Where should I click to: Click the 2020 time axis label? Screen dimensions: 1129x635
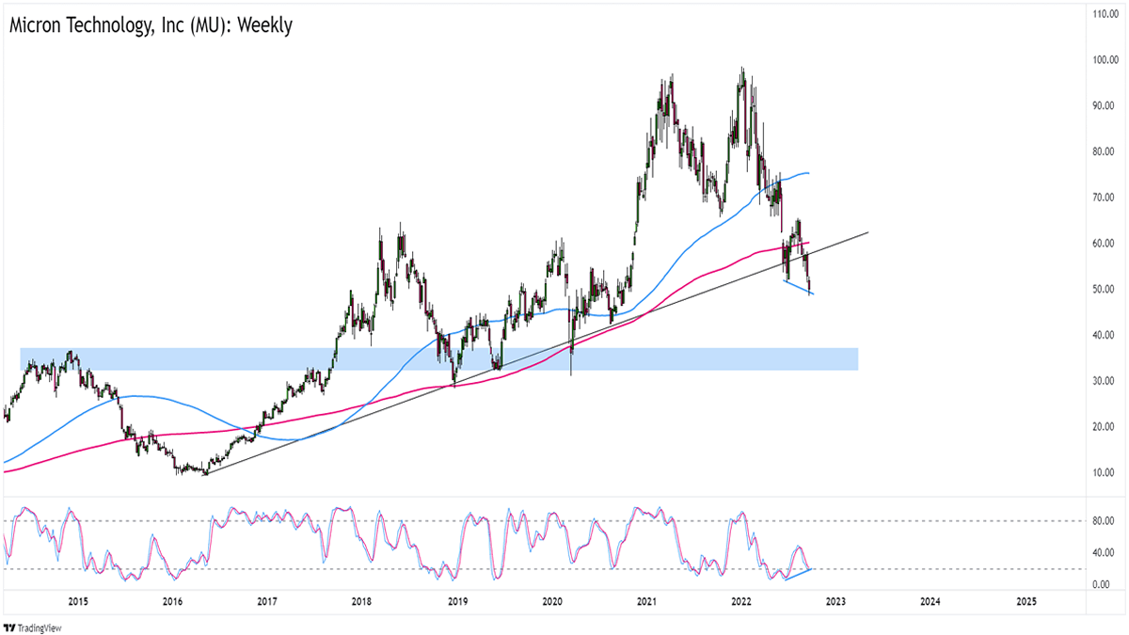551,601
